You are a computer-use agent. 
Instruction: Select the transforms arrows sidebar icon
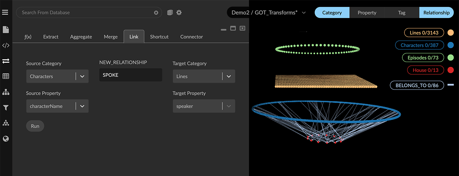(6, 61)
